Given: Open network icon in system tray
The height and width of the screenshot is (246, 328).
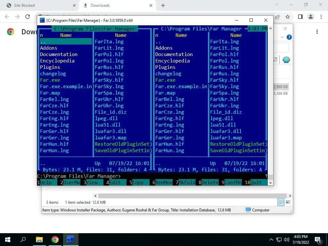Looking at the screenshot, I should (x=279, y=240).
